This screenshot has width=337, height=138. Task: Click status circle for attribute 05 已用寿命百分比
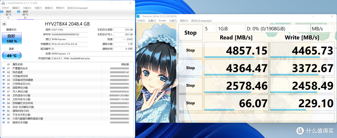pyautogui.click(x=3, y=84)
